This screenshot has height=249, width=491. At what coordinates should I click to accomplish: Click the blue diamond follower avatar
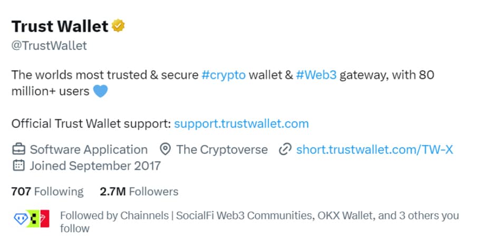pos(20,218)
